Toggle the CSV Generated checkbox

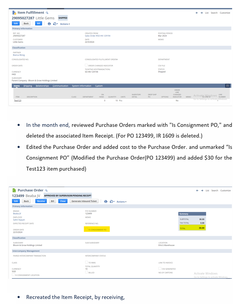(x=160, y=269)
